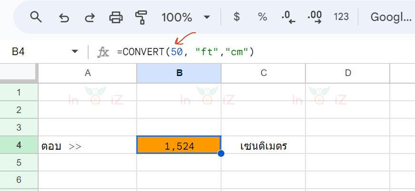The width and height of the screenshot is (415, 191).
Task: Expand the Name box dropdown arrow
Action: [75, 52]
